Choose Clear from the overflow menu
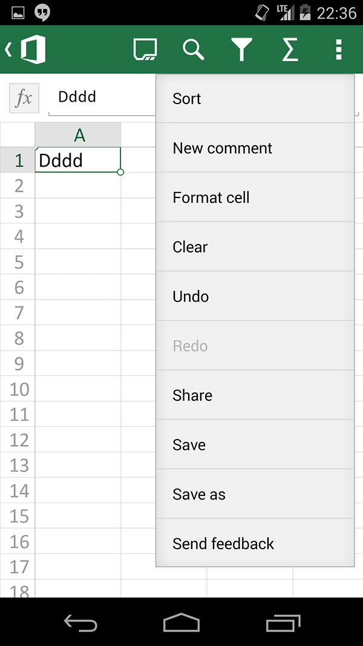 click(255, 247)
